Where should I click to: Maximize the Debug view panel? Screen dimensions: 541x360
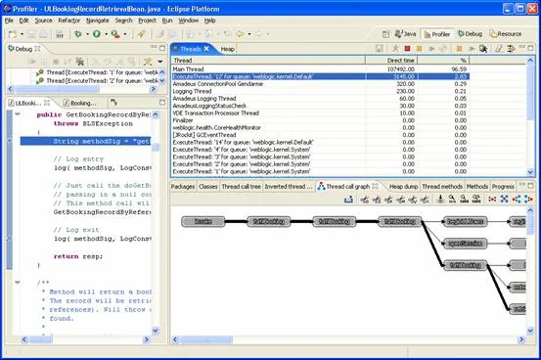[162, 48]
